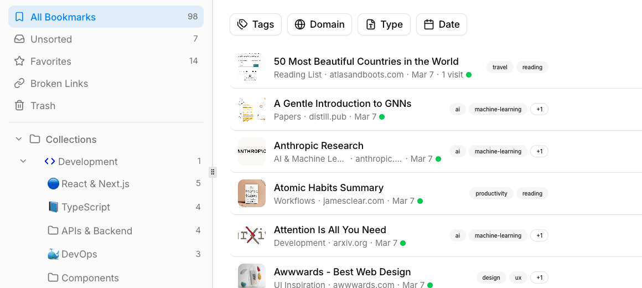Open the Tags filter dropdown
The width and height of the screenshot is (642, 288).
click(x=256, y=24)
